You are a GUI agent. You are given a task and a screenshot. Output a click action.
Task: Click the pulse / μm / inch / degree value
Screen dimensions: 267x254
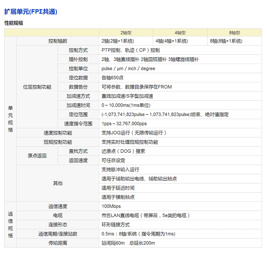[x=128, y=69]
